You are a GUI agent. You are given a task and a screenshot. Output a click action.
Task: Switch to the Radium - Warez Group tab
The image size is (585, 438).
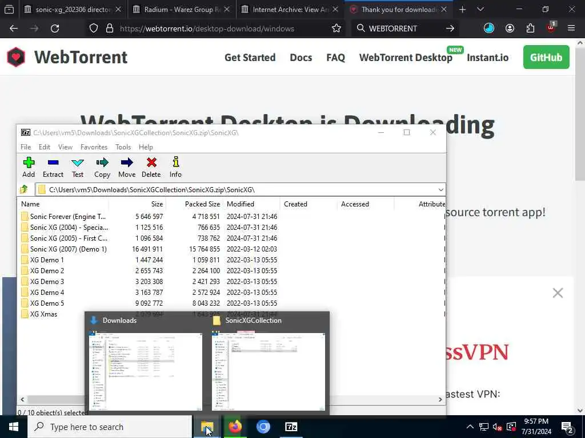[181, 9]
